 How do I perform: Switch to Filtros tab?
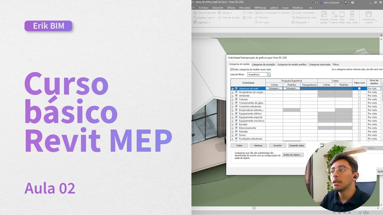point(336,64)
